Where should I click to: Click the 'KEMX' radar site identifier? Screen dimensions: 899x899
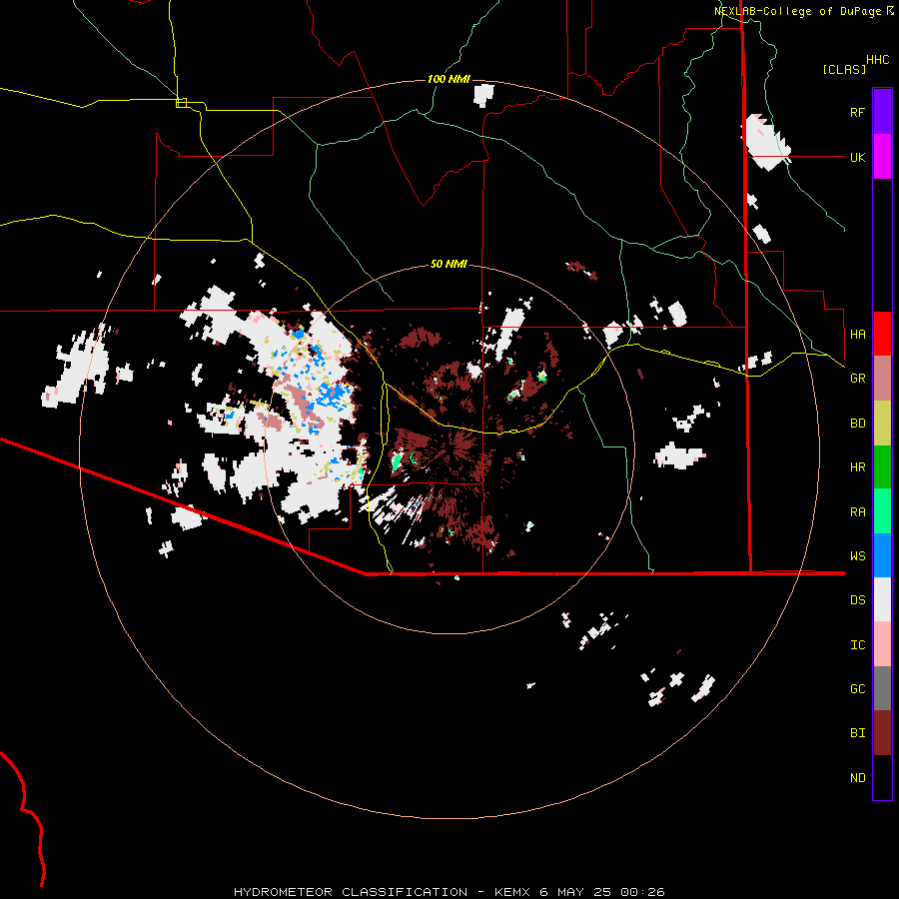pos(512,892)
